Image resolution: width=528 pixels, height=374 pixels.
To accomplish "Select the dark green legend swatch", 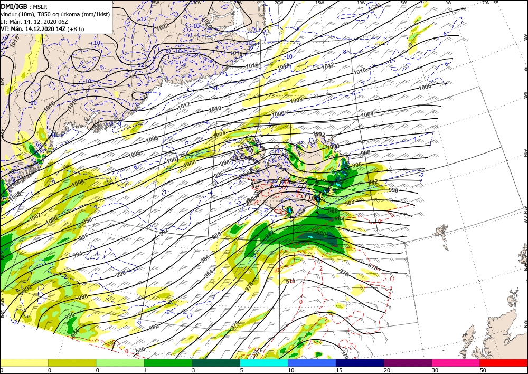I will (x=216, y=362).
